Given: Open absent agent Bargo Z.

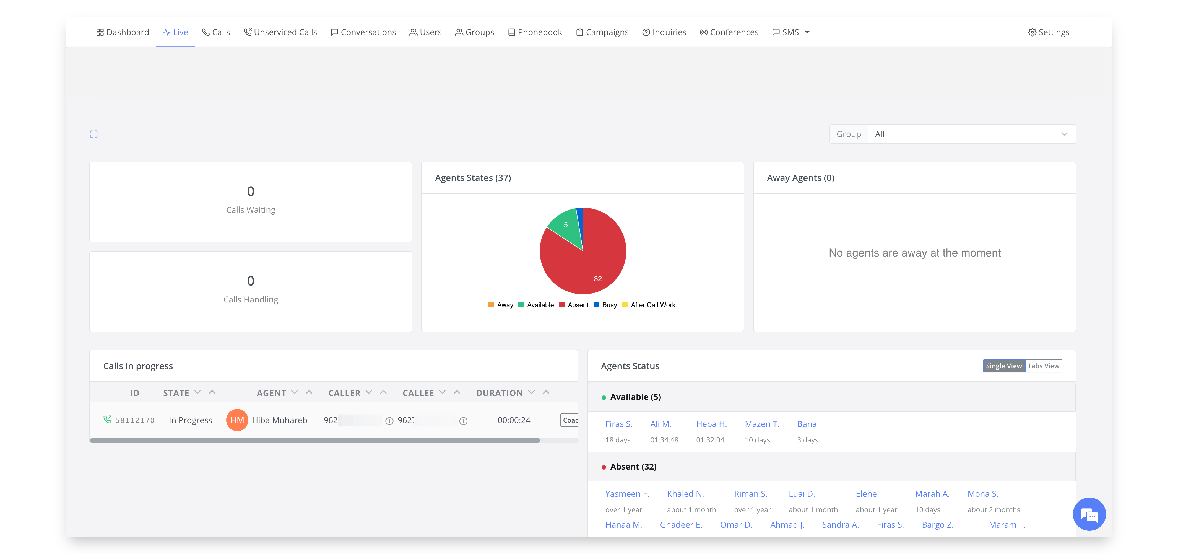Looking at the screenshot, I should click(x=937, y=525).
